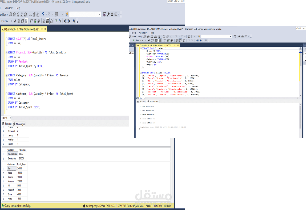307x211 pixels.
Task: Click the XMLA query icon in left toolbar
Action: click(x=22, y=14)
